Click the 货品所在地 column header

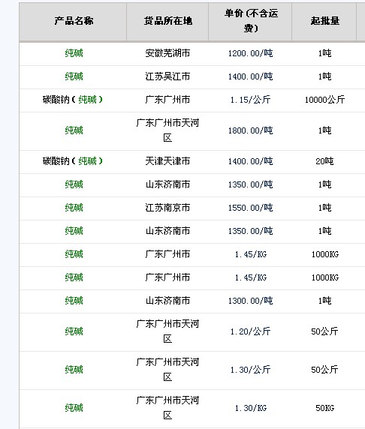click(168, 21)
